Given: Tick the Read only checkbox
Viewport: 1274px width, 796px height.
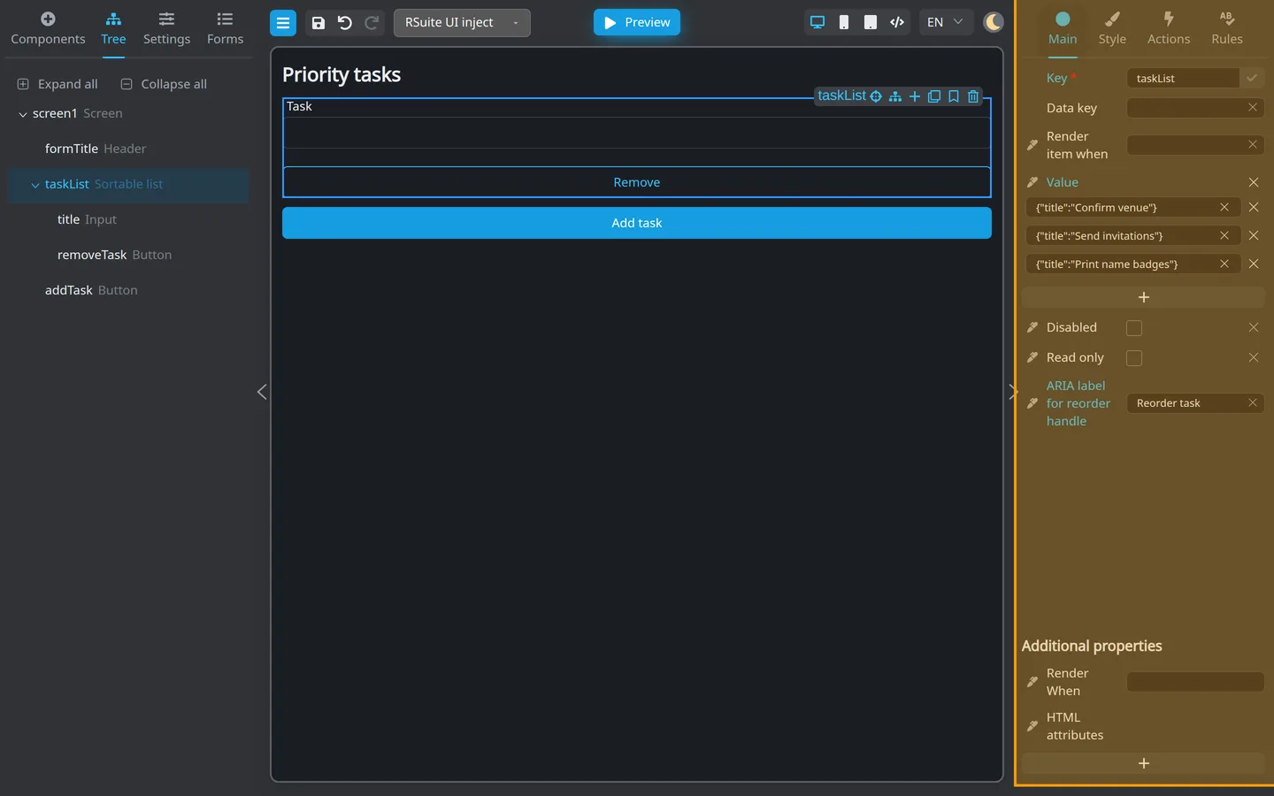Looking at the screenshot, I should [x=1134, y=358].
